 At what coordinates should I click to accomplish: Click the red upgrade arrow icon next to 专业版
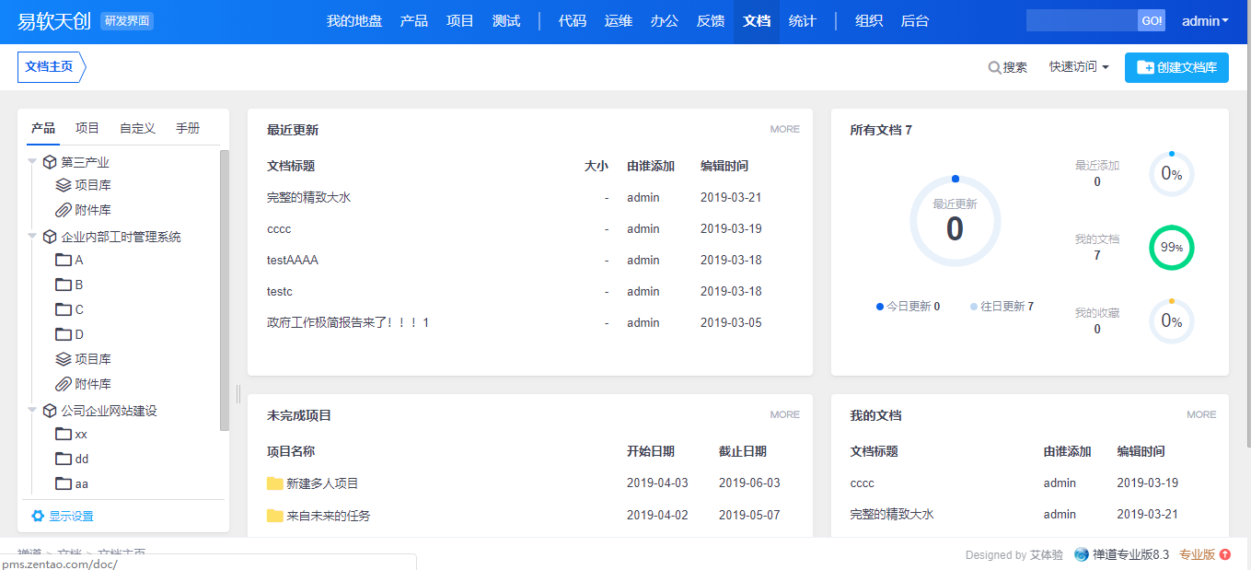pyautogui.click(x=1224, y=554)
